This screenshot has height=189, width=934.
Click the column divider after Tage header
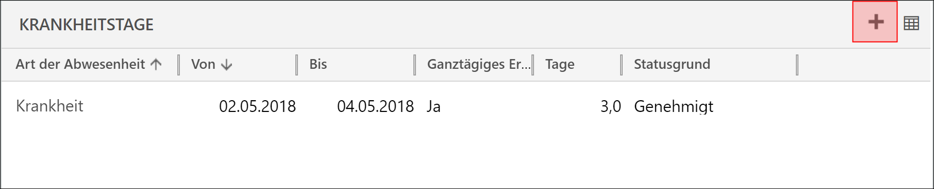click(x=621, y=65)
